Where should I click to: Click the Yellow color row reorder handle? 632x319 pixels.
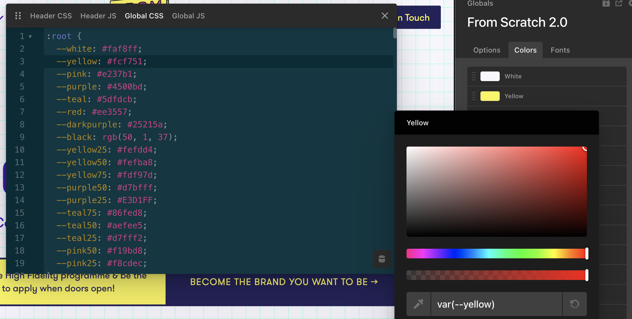tap(474, 96)
